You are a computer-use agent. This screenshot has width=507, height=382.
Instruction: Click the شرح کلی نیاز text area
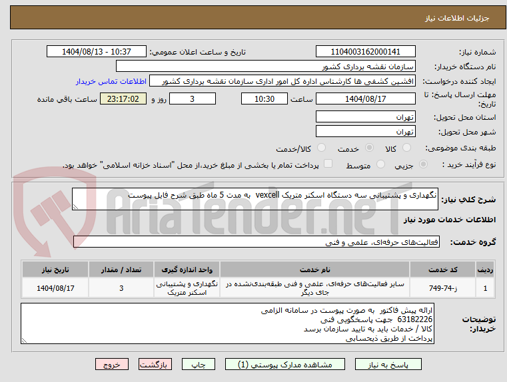click(x=254, y=199)
